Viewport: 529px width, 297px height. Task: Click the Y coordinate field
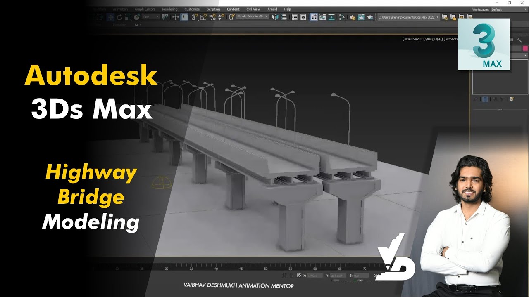[x=338, y=275]
